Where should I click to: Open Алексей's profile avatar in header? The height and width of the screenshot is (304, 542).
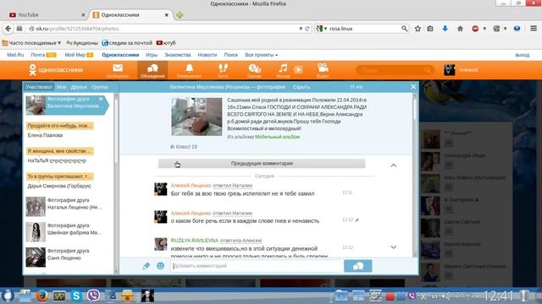450,70
